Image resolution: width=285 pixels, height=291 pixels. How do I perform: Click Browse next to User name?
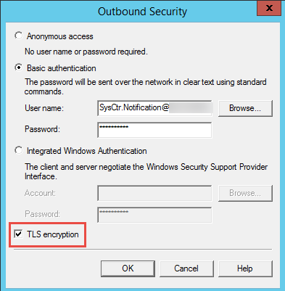tap(245, 108)
